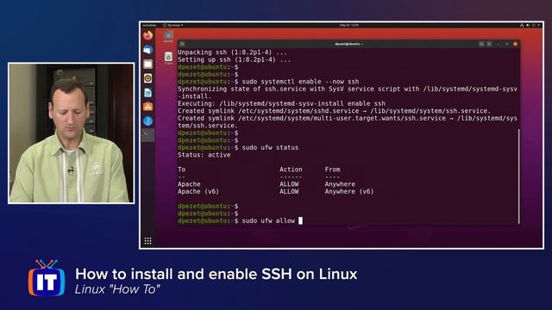Screen dimensions: 552x310
Task: Open the Show Applications grid
Action: click(147, 241)
